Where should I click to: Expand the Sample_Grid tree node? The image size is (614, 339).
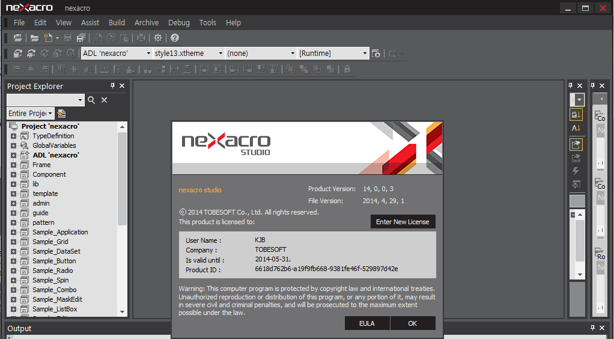click(x=13, y=242)
